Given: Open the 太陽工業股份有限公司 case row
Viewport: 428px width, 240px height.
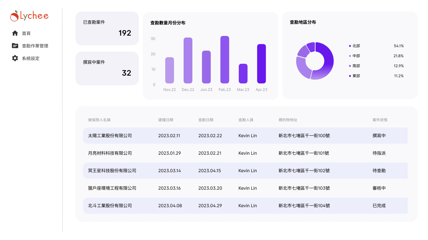Looking at the screenshot, I should click(110, 136).
